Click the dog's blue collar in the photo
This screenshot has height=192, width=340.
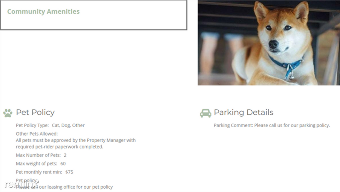pyautogui.click(x=284, y=64)
